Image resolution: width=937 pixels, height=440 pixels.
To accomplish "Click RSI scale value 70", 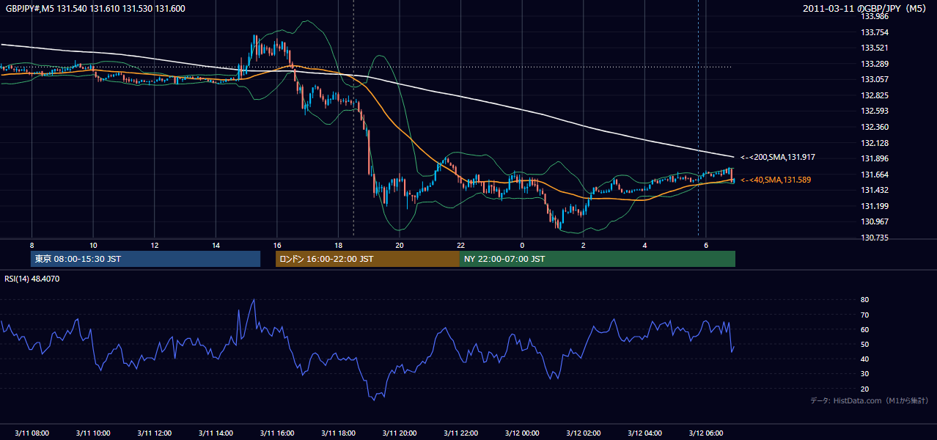I will (865, 315).
